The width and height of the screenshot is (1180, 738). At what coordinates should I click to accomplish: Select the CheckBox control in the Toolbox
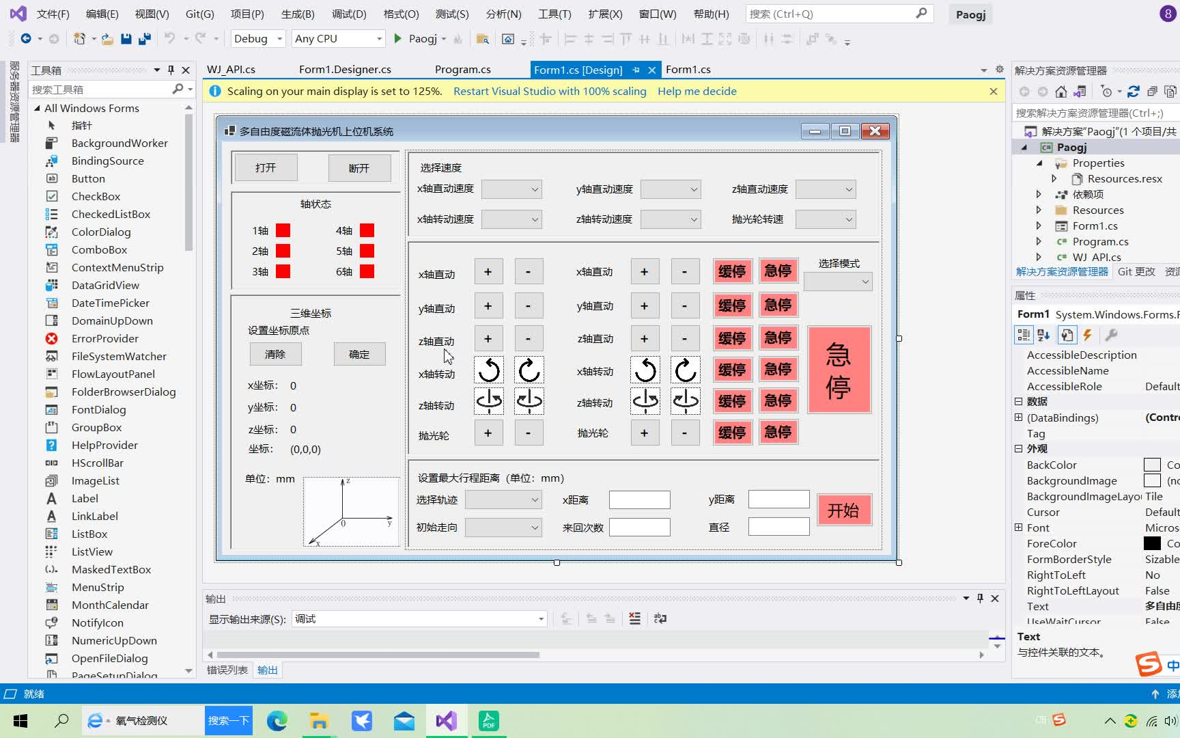pos(95,196)
